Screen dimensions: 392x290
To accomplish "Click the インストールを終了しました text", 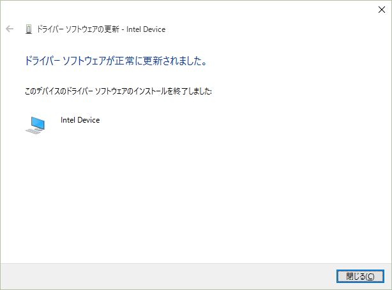I will (x=180, y=92).
